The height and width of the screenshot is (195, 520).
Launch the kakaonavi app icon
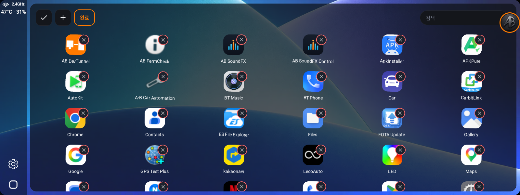233,155
